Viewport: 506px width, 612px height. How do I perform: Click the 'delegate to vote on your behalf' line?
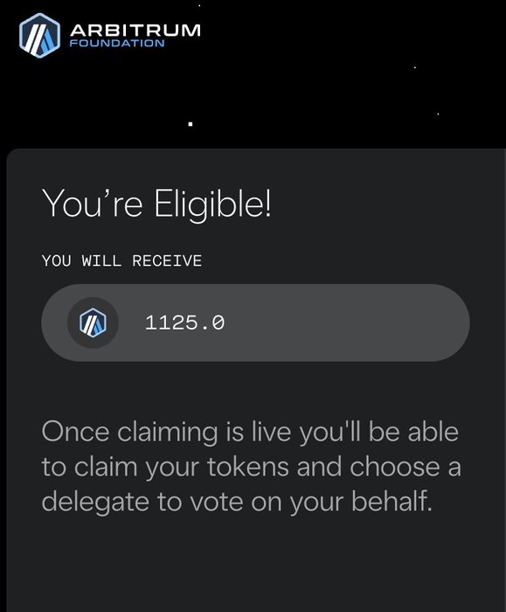[237, 502]
